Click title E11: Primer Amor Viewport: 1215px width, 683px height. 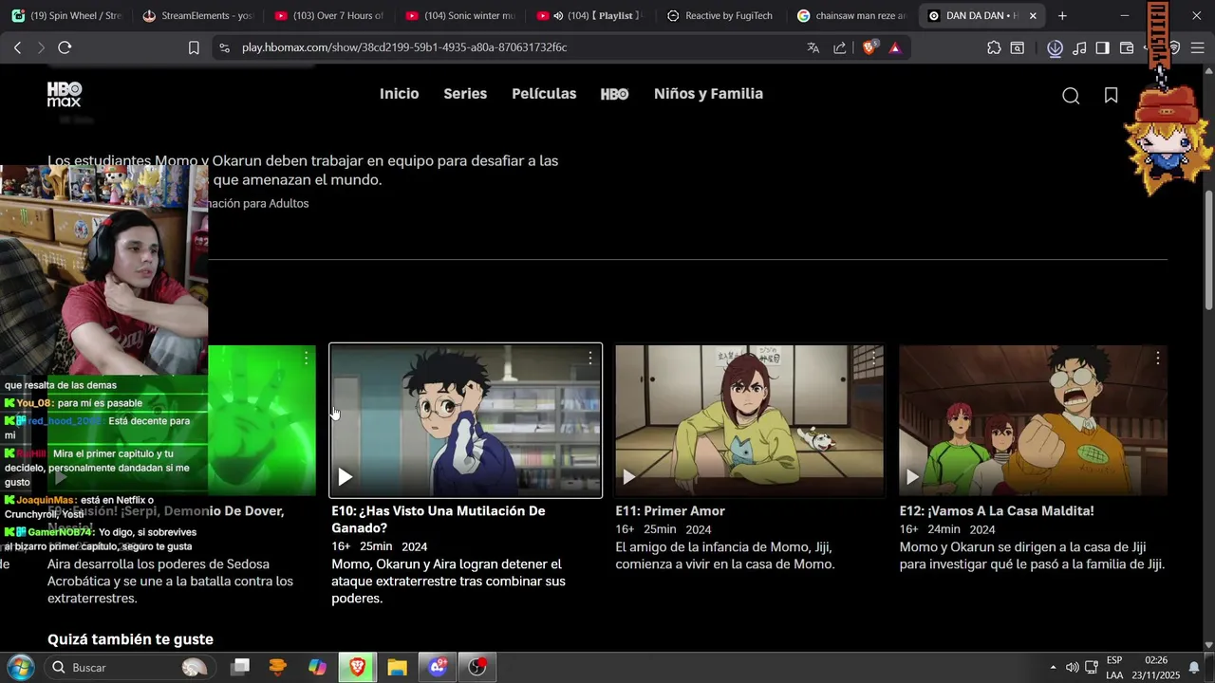670,510
